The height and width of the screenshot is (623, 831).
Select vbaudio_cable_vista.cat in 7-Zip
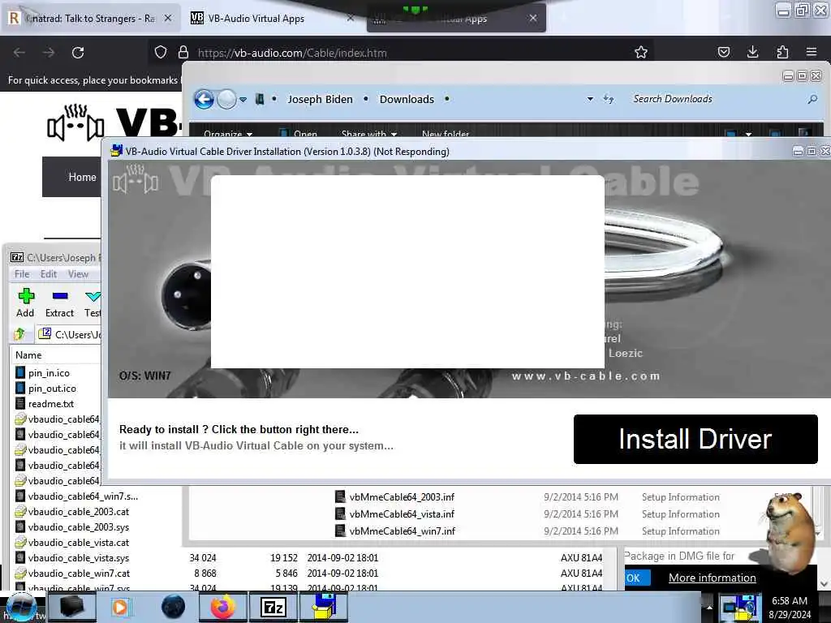[x=79, y=543]
